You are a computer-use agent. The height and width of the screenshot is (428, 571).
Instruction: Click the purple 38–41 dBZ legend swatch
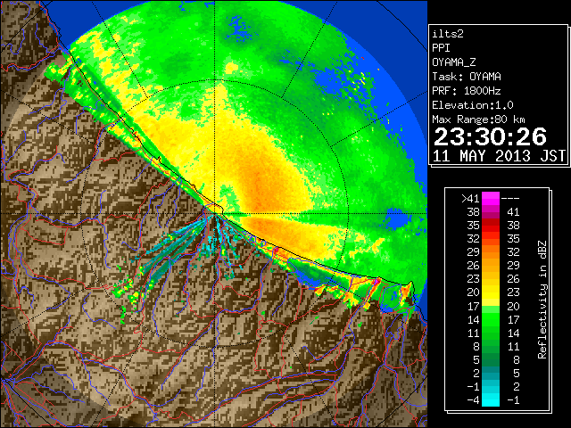[491, 212]
